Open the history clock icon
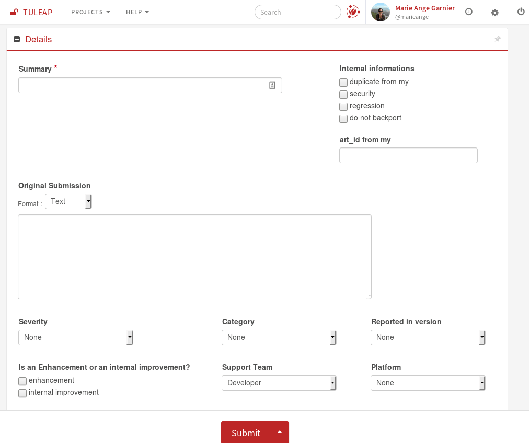Image resolution: width=529 pixels, height=443 pixels. click(x=469, y=12)
